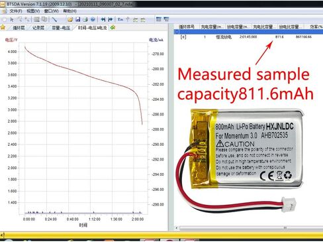The width and height of the screenshot is (323, 242).
Task: Click the open file folder icon
Action: click(70, 20)
